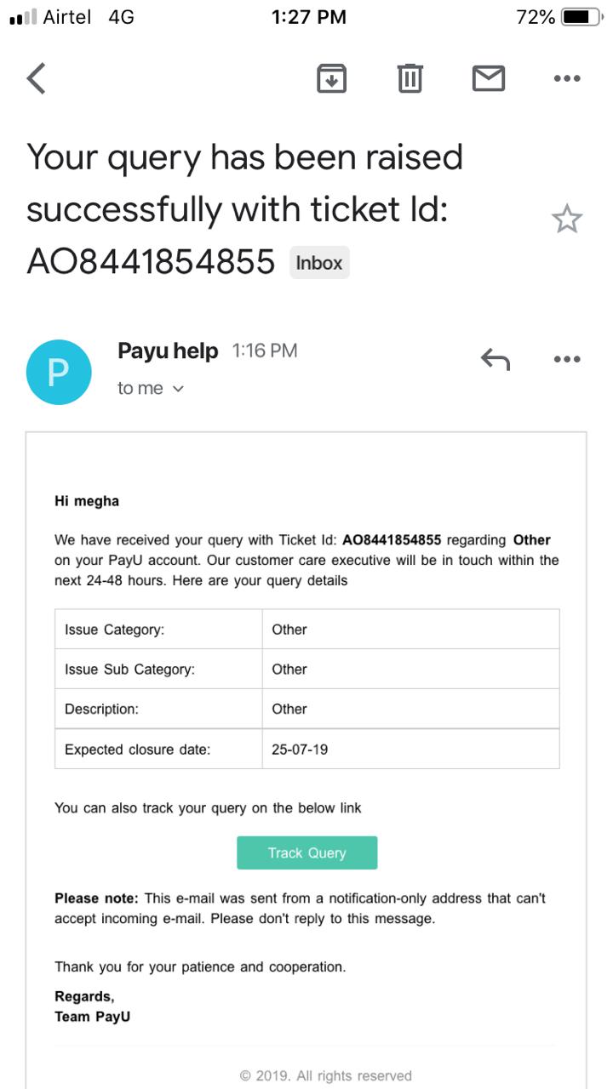Go back using the back arrow
The height and width of the screenshot is (1089, 613).
tap(34, 77)
